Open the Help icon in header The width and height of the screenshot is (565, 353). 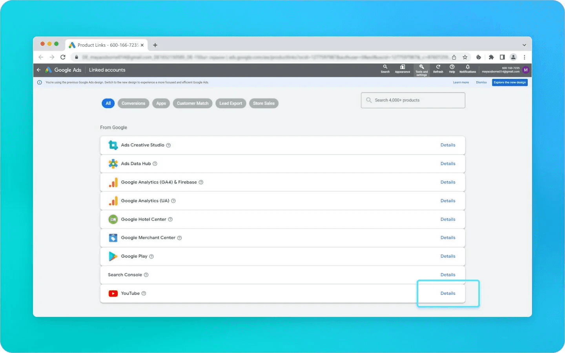tap(452, 69)
